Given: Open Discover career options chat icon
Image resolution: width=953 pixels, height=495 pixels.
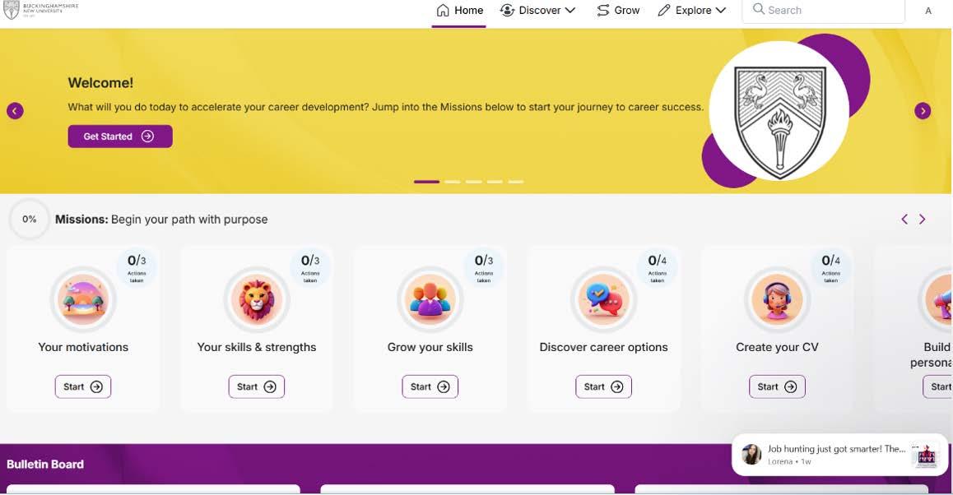Looking at the screenshot, I should click(x=603, y=300).
